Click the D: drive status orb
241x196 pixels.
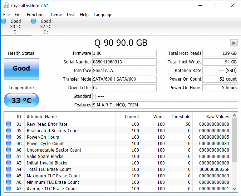[x=34, y=21]
